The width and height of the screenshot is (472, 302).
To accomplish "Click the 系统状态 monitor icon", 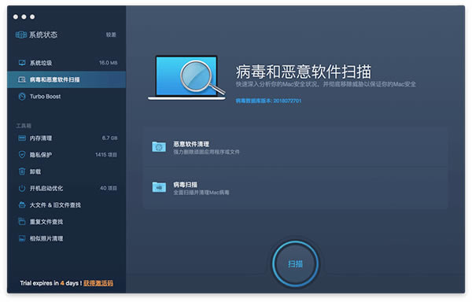I will pos(21,35).
